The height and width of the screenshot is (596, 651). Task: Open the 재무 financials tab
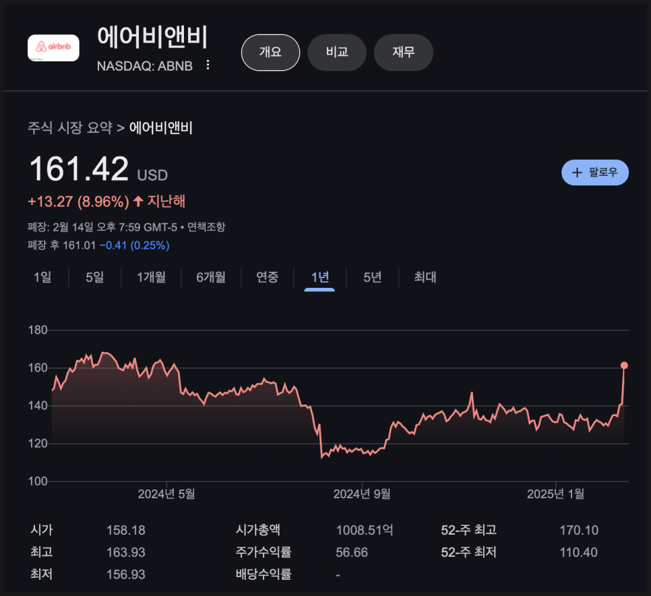click(x=403, y=53)
